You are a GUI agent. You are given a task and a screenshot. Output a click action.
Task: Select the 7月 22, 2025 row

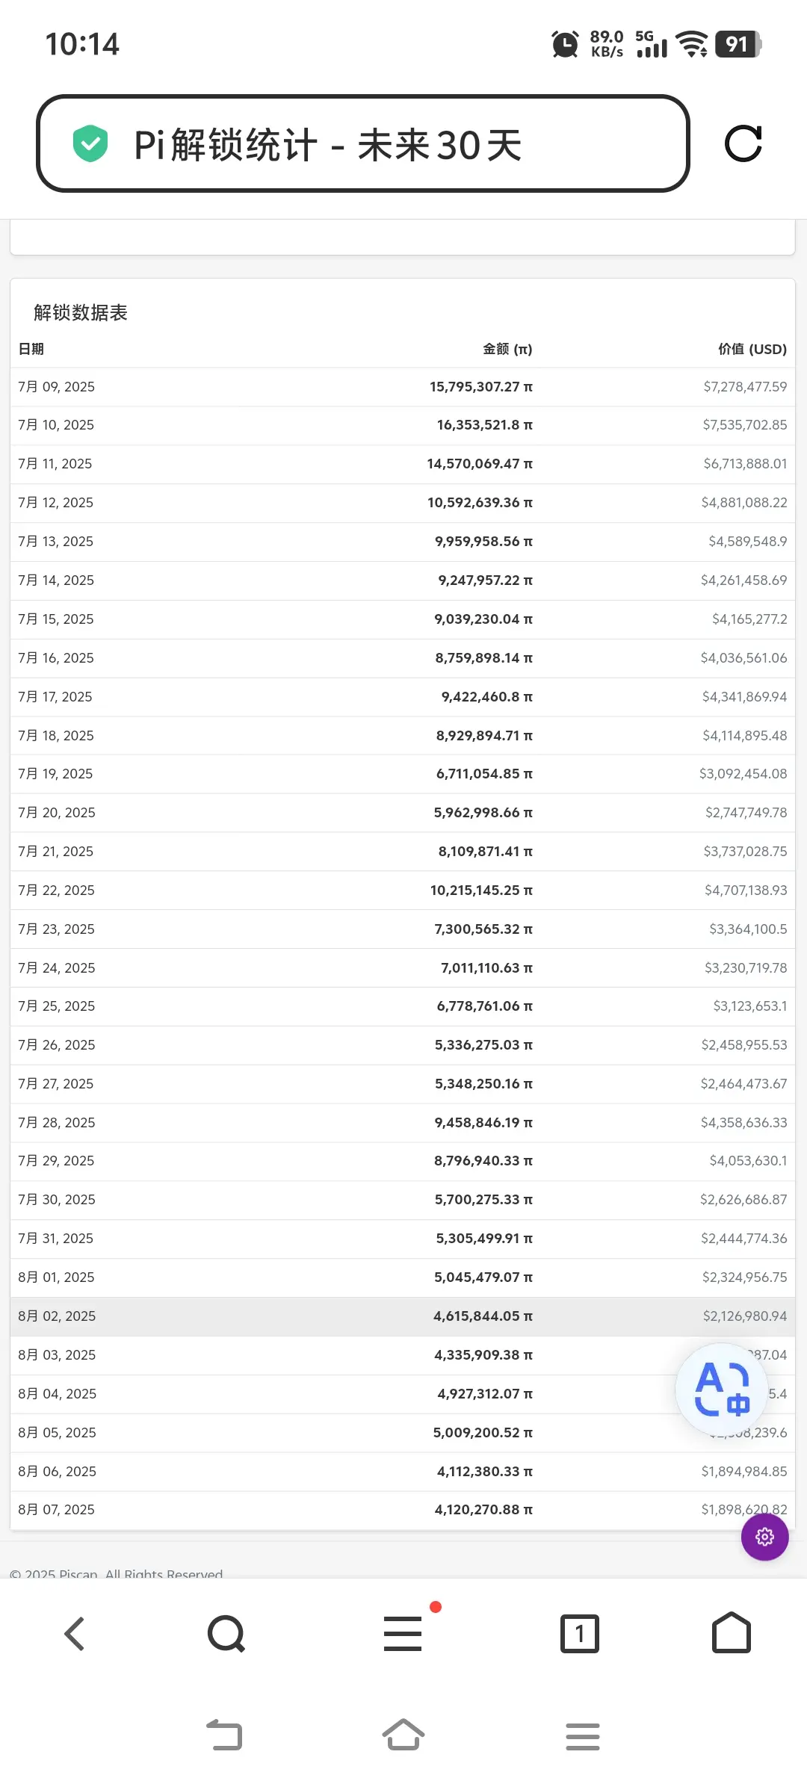tap(403, 891)
